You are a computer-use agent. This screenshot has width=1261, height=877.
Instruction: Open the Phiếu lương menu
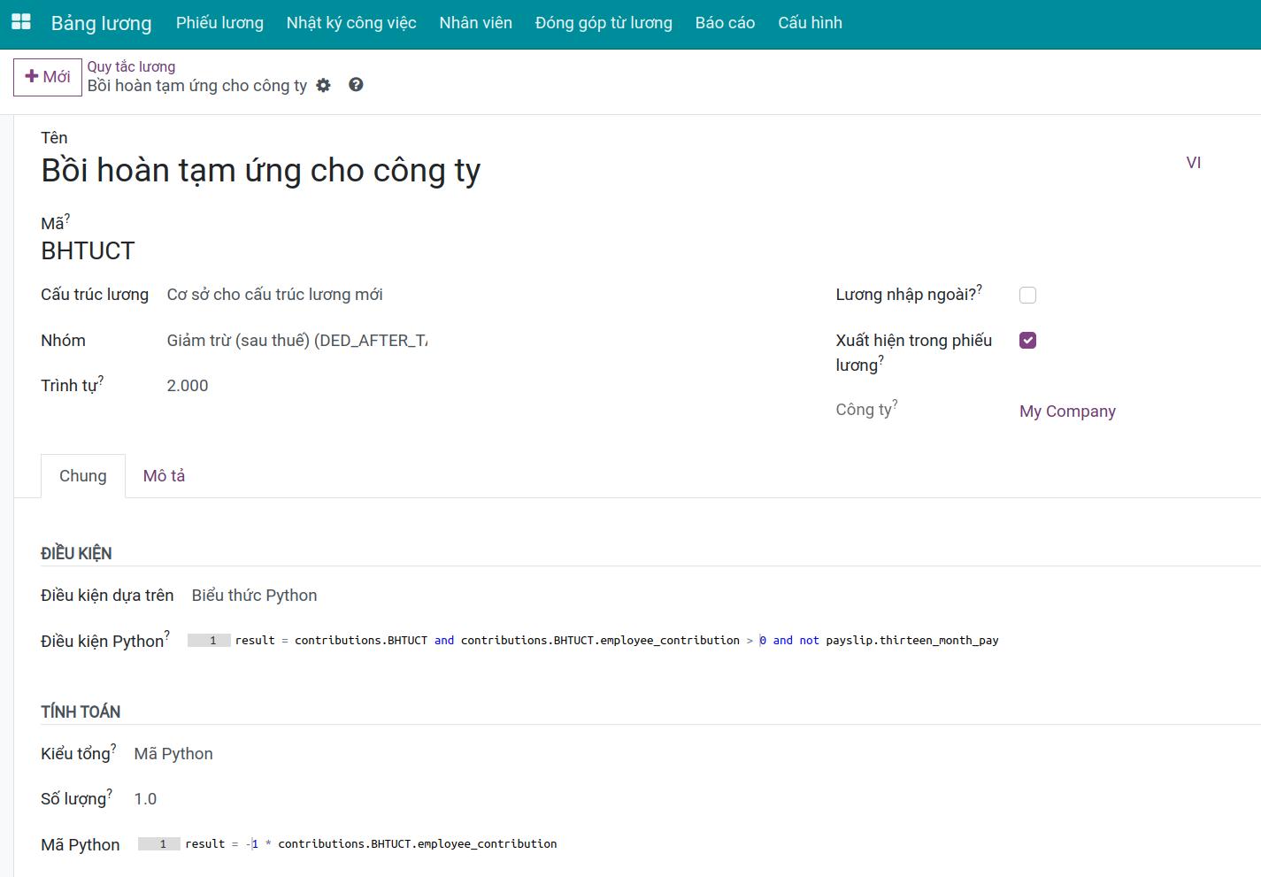(219, 23)
